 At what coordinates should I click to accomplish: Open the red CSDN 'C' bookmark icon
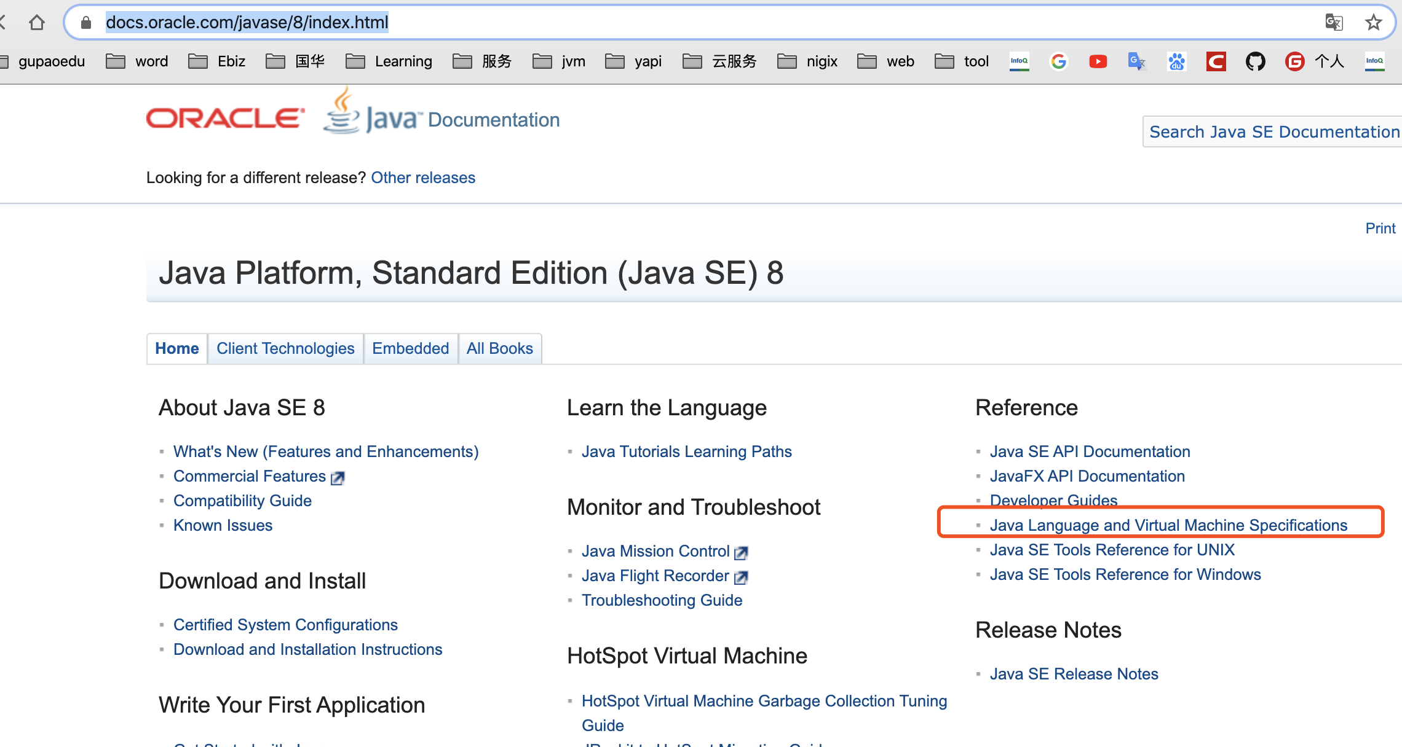point(1216,61)
